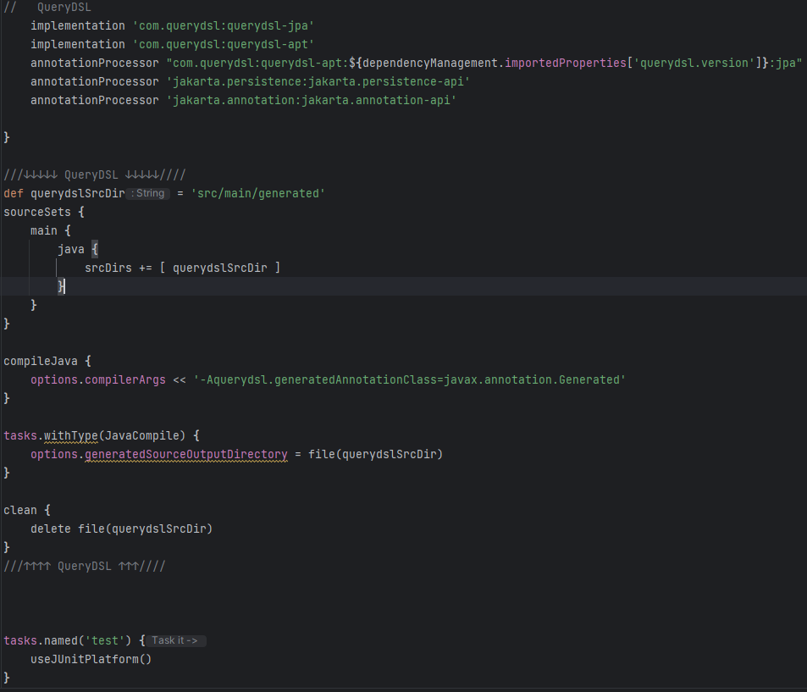Click 'jakarta.persistence:jakarta.persistence-api' string
This screenshot has height=692, width=807.
pyautogui.click(x=318, y=81)
